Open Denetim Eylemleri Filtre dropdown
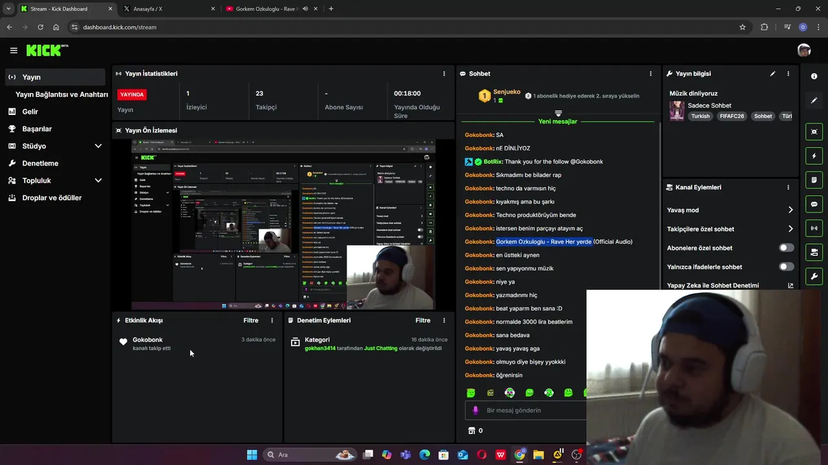 (x=423, y=320)
